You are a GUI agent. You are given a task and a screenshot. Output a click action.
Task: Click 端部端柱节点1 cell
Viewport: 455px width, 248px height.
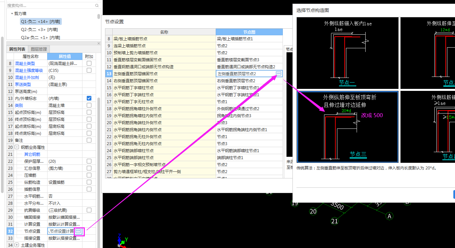coord(249,157)
